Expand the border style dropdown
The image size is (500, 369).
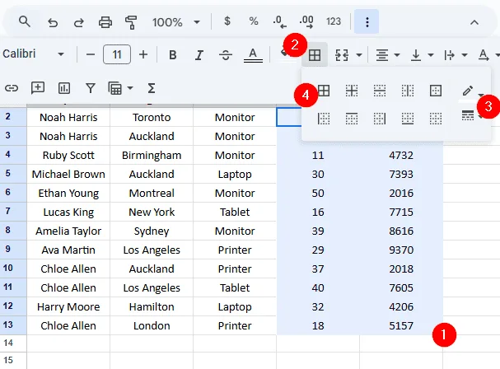(x=472, y=115)
